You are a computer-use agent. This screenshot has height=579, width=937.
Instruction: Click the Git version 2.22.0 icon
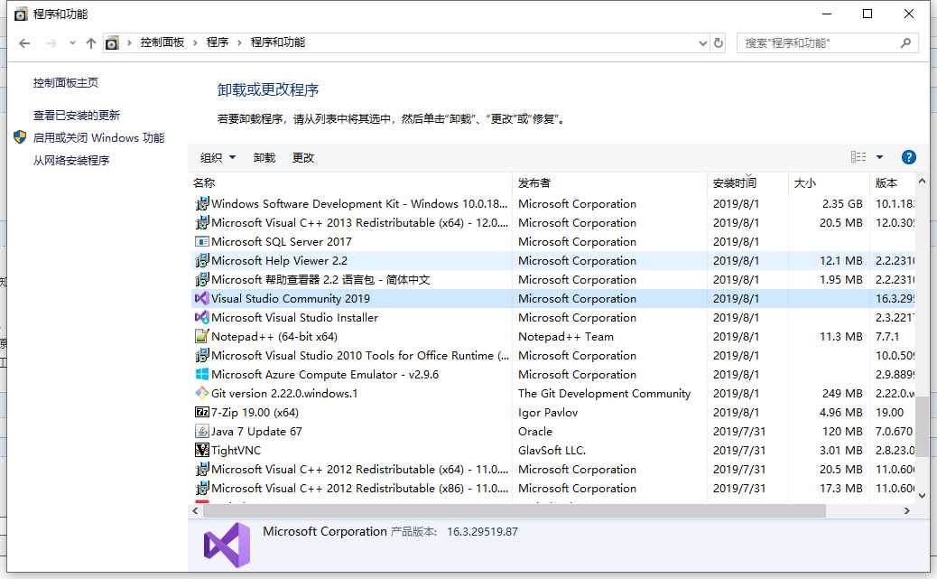tap(202, 394)
